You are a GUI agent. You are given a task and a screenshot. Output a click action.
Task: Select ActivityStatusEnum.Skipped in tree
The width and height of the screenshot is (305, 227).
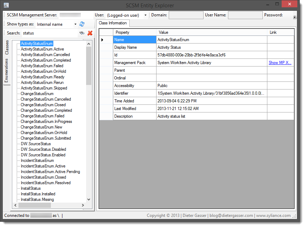click(44, 88)
